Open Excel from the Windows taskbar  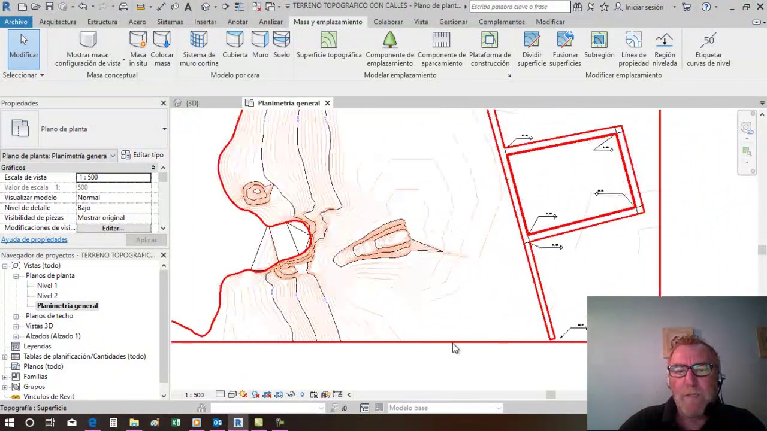(x=176, y=423)
